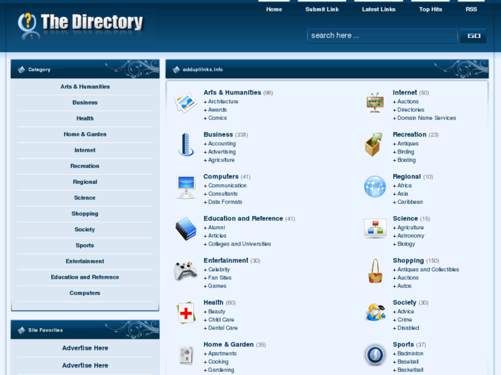Open the Advertising subcategory link
Screen dimensions: 501x375
(x=222, y=152)
